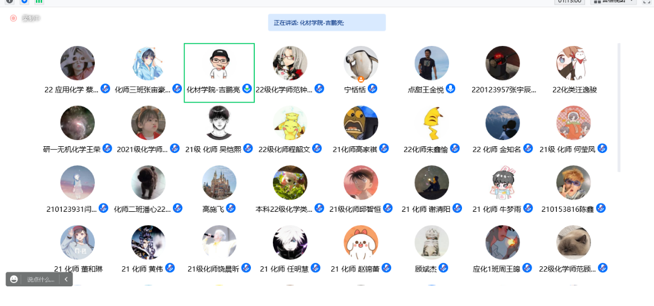The width and height of the screenshot is (654, 306).
Task: Click the meeting duration timer
Action: [x=570, y=1]
